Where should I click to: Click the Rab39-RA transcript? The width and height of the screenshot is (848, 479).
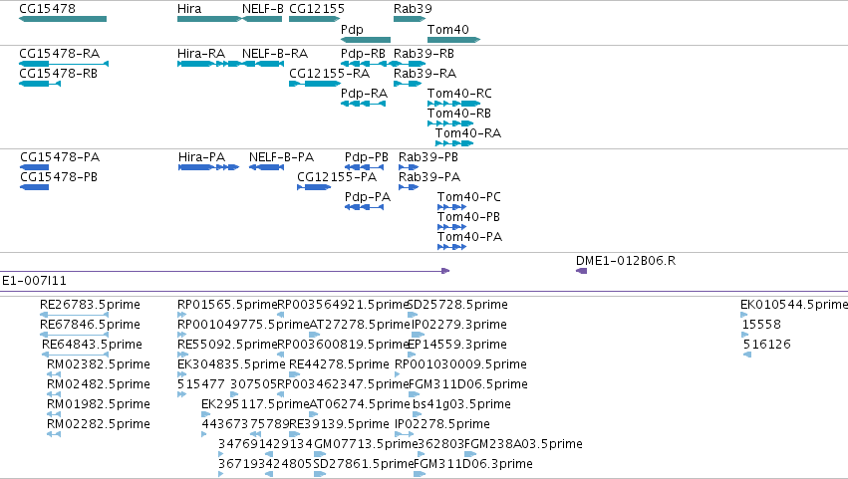click(x=408, y=84)
